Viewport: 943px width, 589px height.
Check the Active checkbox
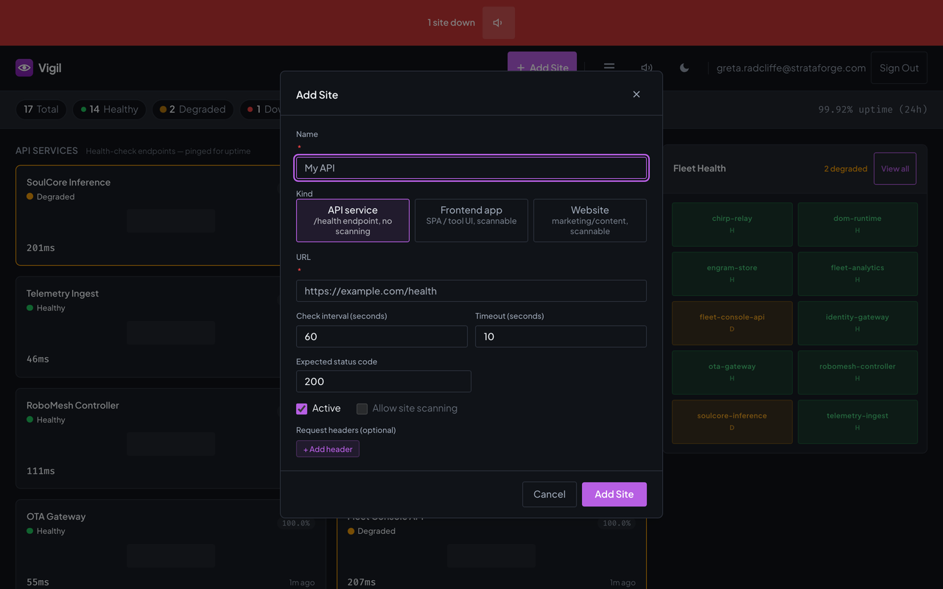click(302, 409)
